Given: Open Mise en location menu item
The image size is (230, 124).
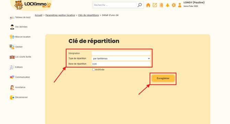Looking at the screenshot, I should click(x=23, y=37).
